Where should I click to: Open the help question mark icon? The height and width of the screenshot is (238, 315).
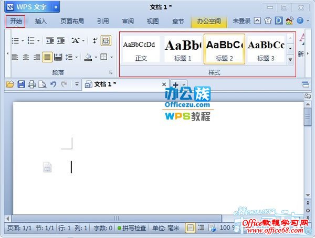pos(300,20)
